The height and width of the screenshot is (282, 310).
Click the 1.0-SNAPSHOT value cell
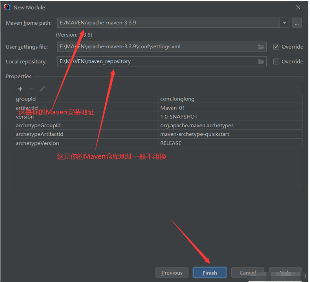(230, 117)
